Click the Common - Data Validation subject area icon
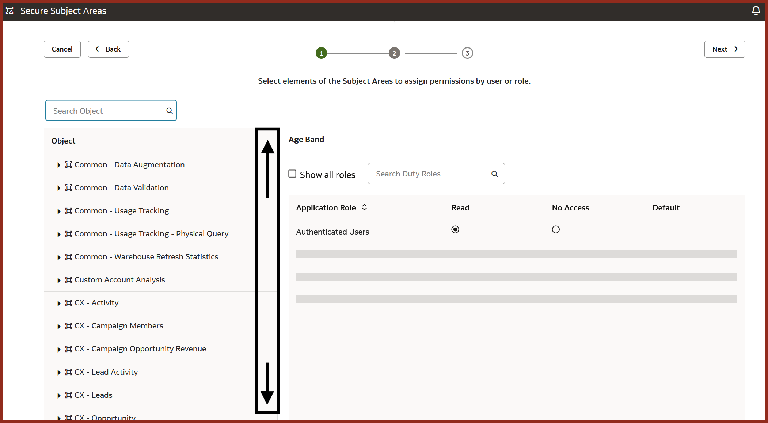The height and width of the screenshot is (423, 768). (x=68, y=188)
